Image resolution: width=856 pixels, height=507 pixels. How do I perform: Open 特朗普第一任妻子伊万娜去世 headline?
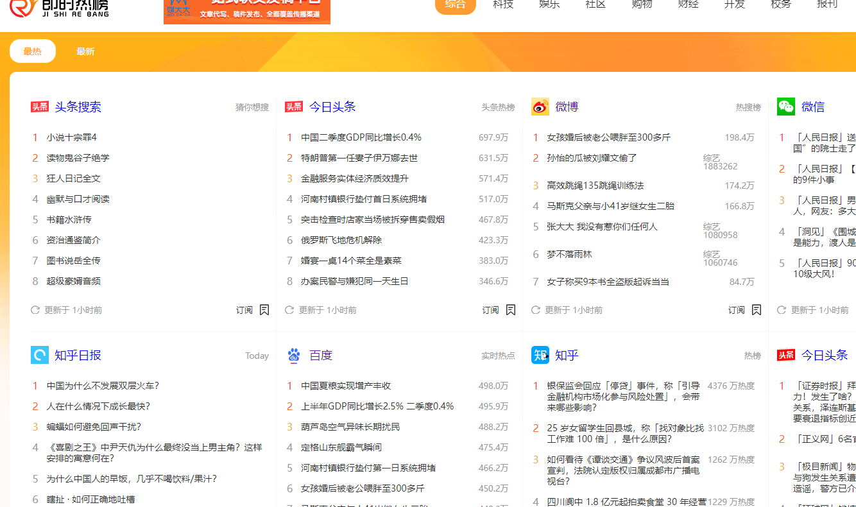coord(359,158)
